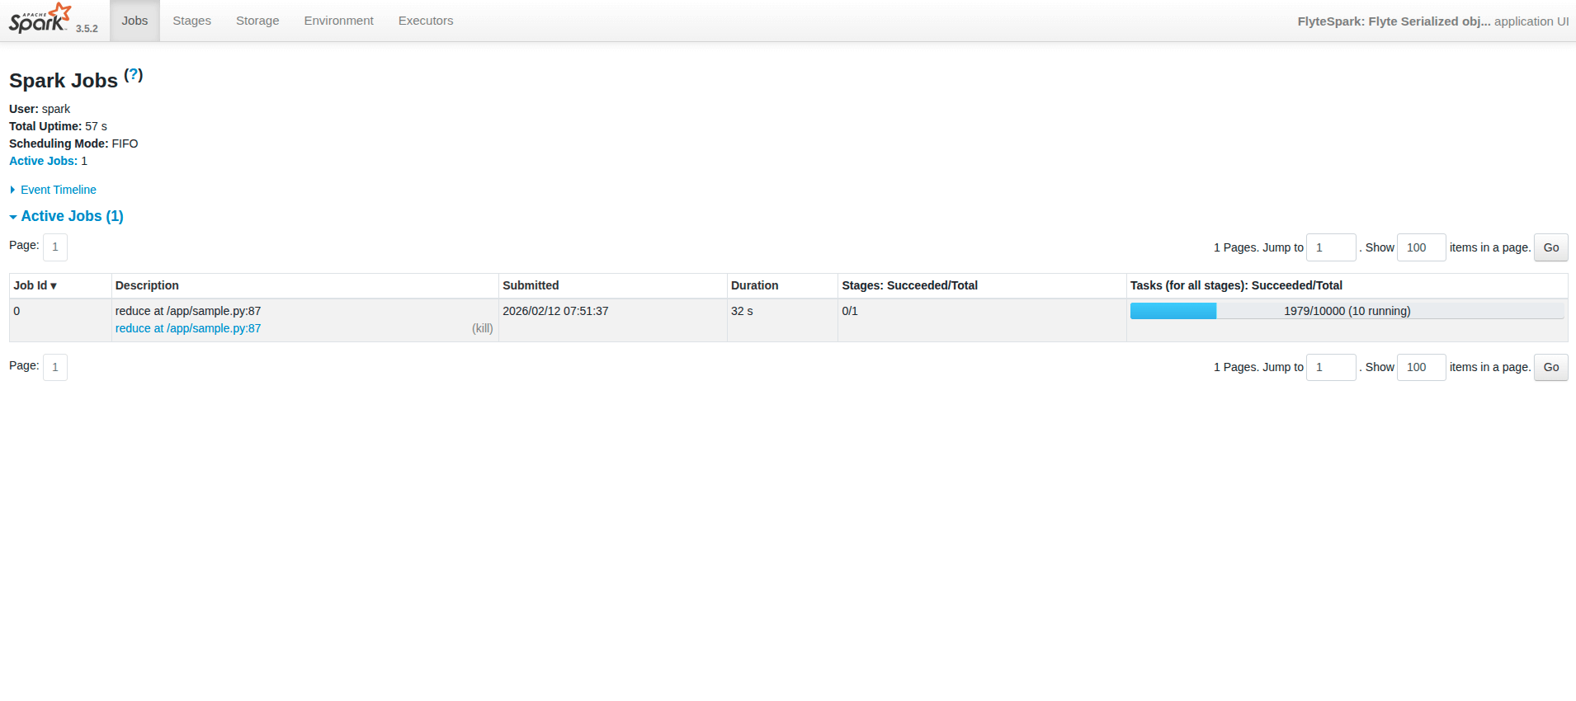Focus the bottom Show items field
1576x701 pixels.
[1421, 367]
